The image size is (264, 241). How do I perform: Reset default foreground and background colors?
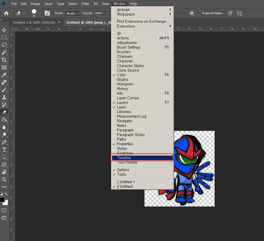tap(1, 194)
